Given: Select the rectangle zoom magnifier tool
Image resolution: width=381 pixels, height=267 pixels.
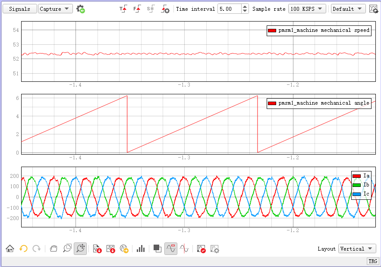Looking at the screenshot, I should click(67, 248).
